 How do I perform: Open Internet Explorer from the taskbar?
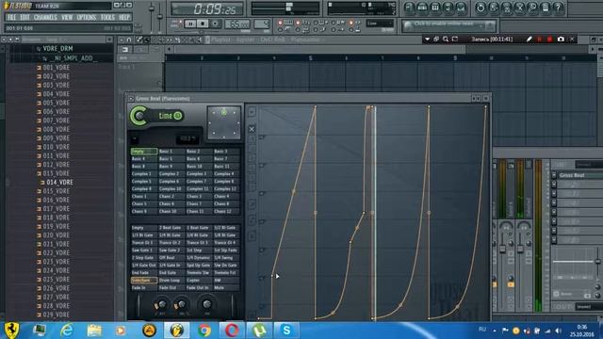pyautogui.click(x=67, y=331)
